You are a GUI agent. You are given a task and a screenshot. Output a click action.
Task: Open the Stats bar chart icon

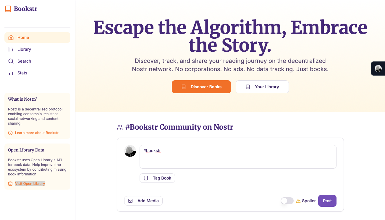pyautogui.click(x=11, y=73)
